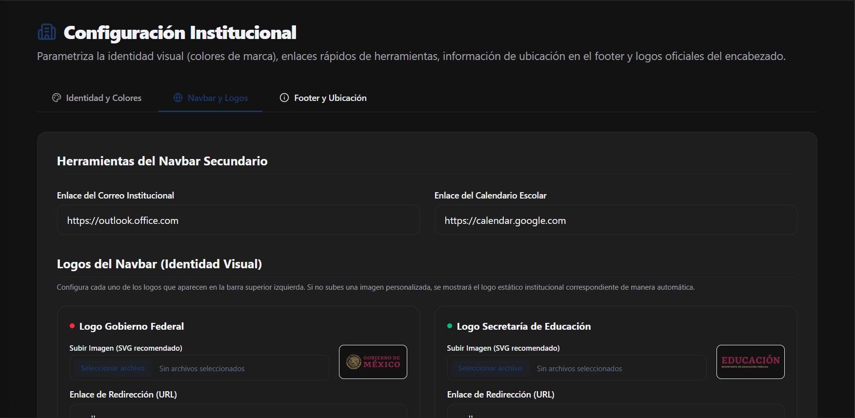Open the Footer y Ubicación tab
The width and height of the screenshot is (855, 418).
(323, 98)
